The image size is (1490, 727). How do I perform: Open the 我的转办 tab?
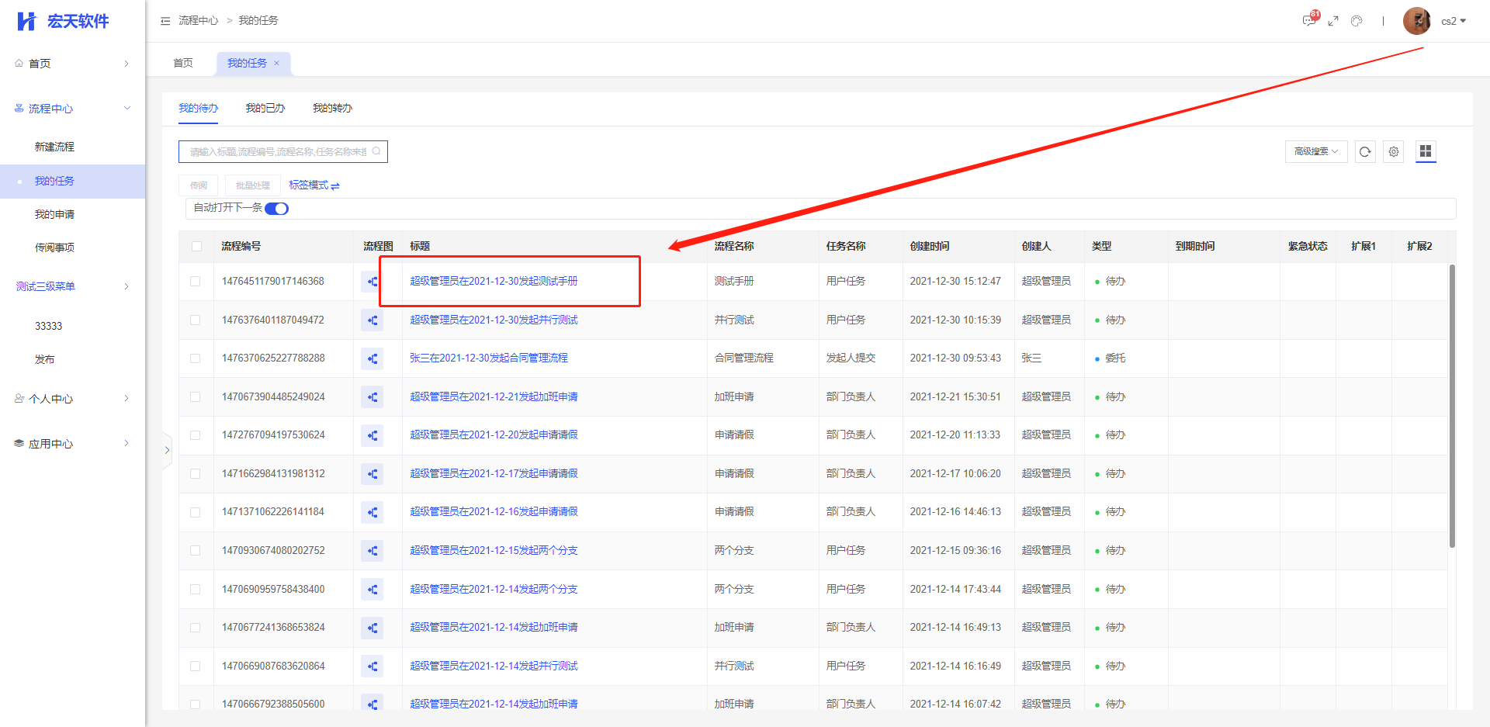point(332,109)
